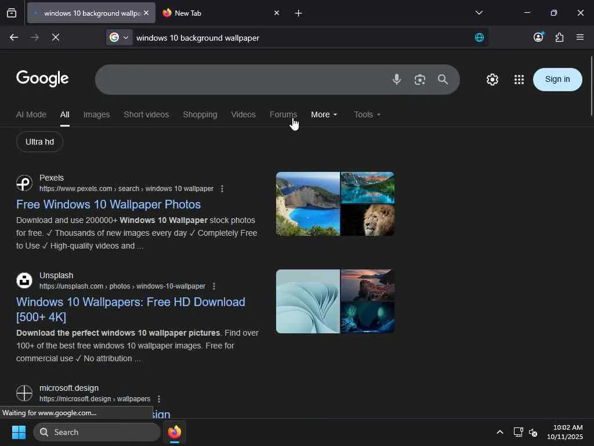The image size is (594, 446).
Task: Open a new tab with plus button
Action: 298,13
